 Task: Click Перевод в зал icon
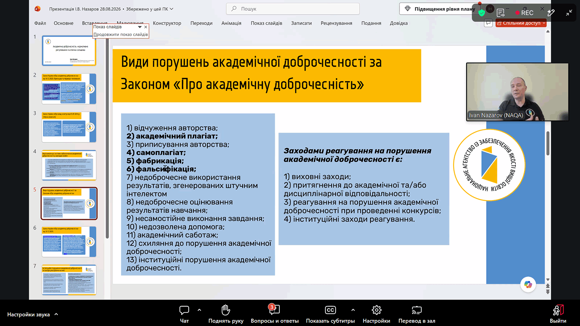[416, 311]
